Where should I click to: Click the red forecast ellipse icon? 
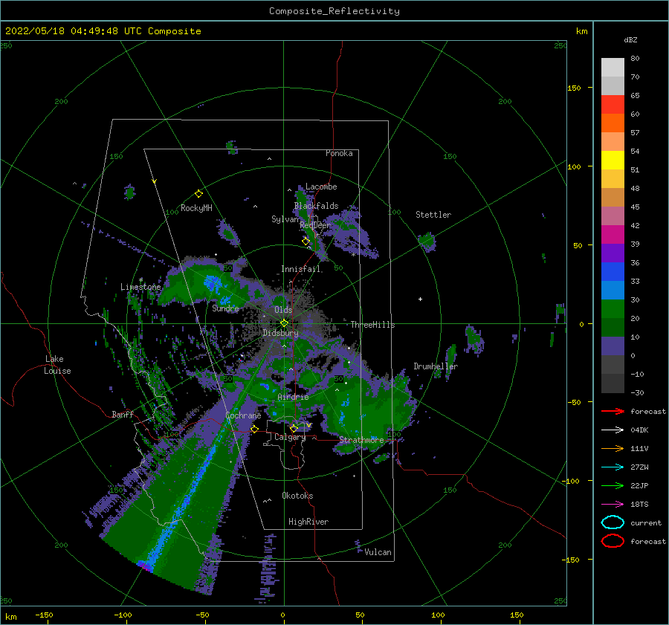point(613,541)
